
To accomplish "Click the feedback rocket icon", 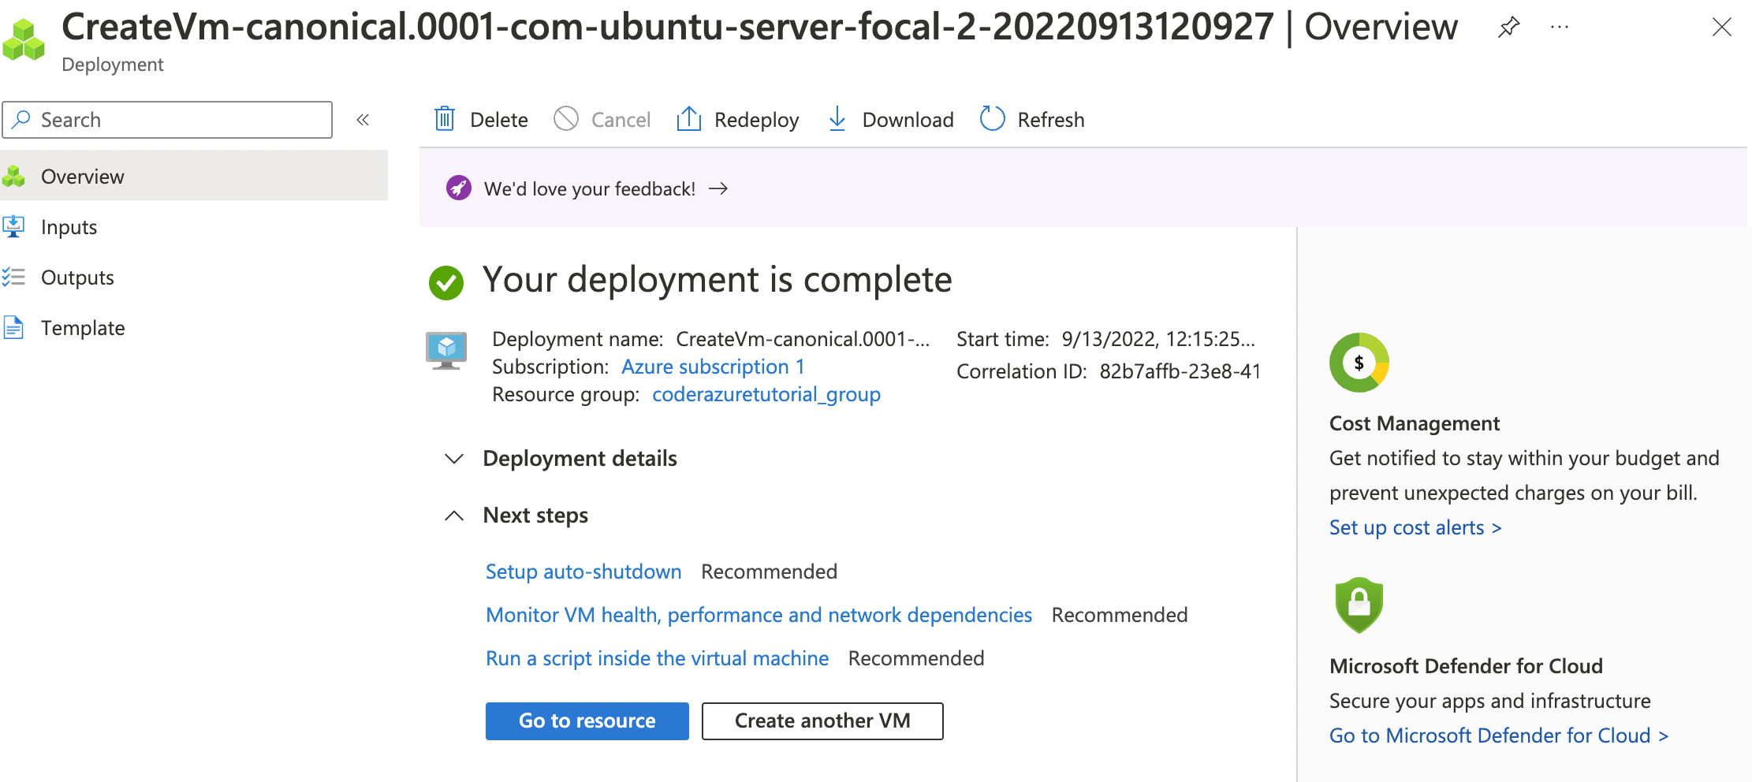I will pos(458,188).
